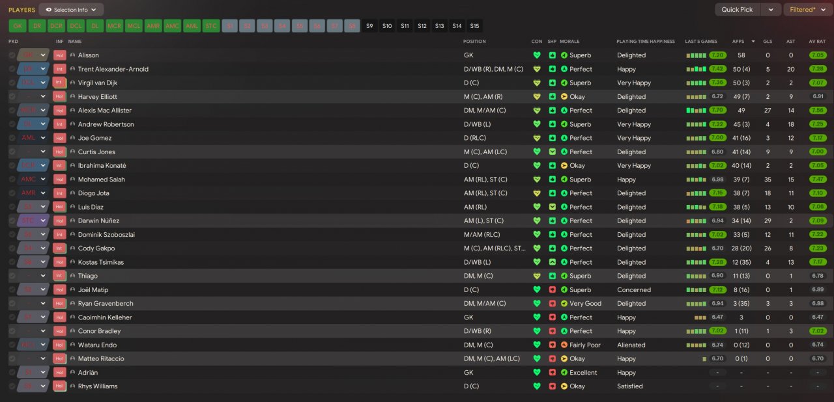
Task: Sort by the AV RAT column header
Action: coord(817,42)
